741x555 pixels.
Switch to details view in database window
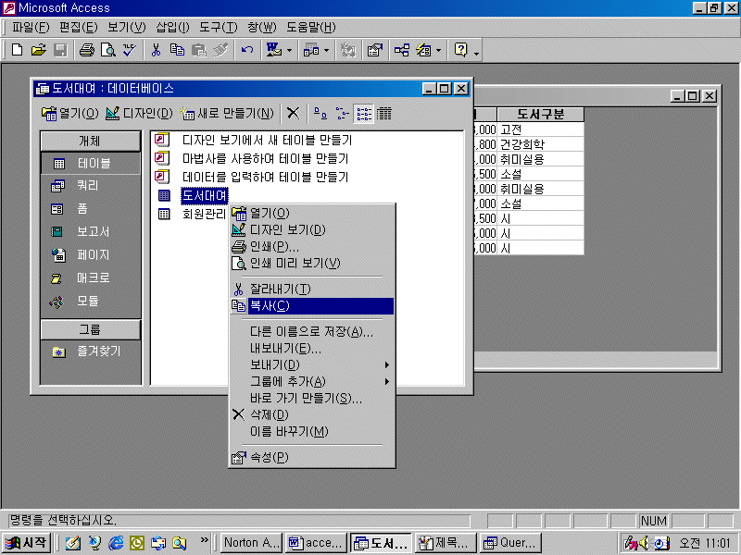(383, 113)
